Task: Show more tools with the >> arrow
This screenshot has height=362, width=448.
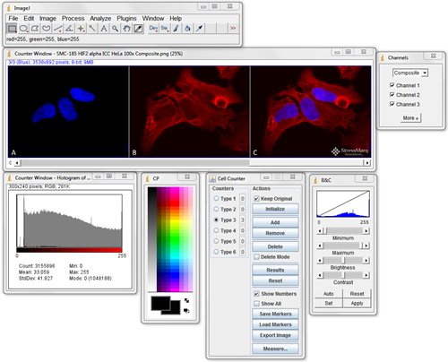Action: pyautogui.click(x=233, y=29)
